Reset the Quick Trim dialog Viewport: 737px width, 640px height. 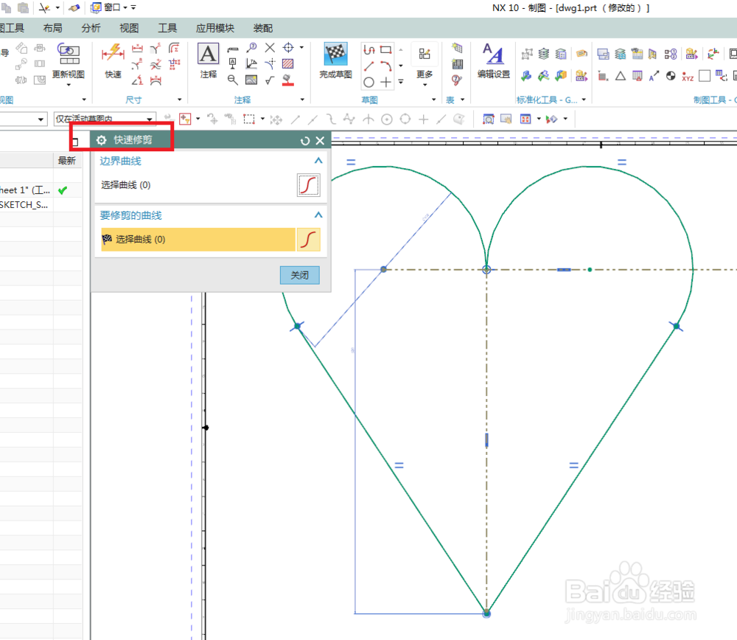pyautogui.click(x=305, y=141)
